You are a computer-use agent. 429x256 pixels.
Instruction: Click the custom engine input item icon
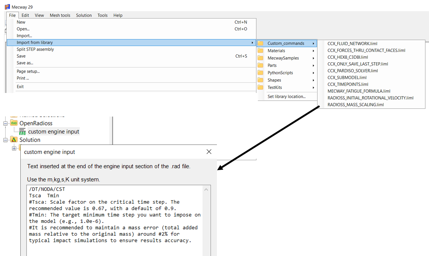pos(23,131)
